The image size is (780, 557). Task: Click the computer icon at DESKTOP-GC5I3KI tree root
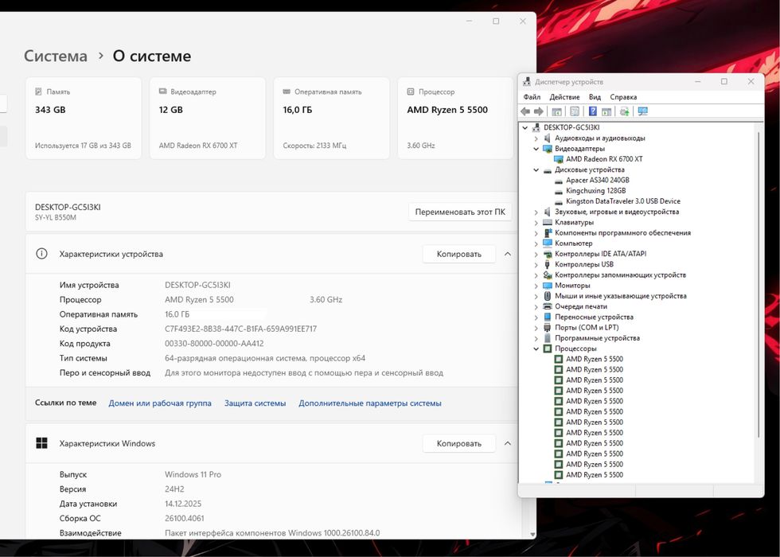[536, 127]
